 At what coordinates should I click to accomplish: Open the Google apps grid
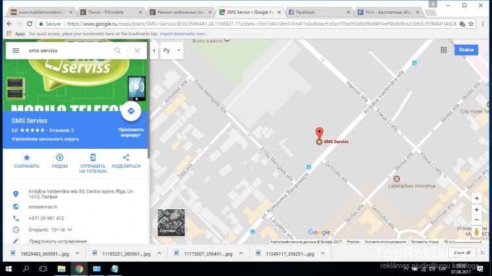click(x=443, y=50)
